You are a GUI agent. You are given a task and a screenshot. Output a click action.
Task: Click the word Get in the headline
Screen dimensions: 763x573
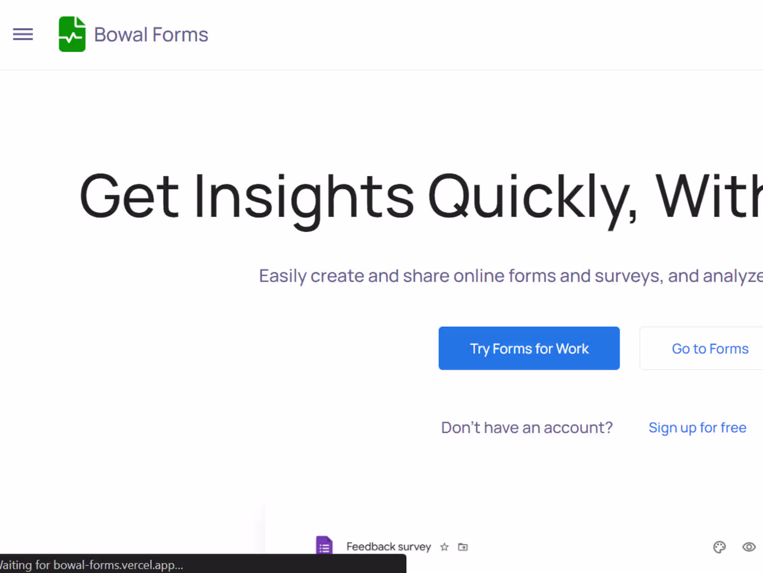click(x=129, y=196)
